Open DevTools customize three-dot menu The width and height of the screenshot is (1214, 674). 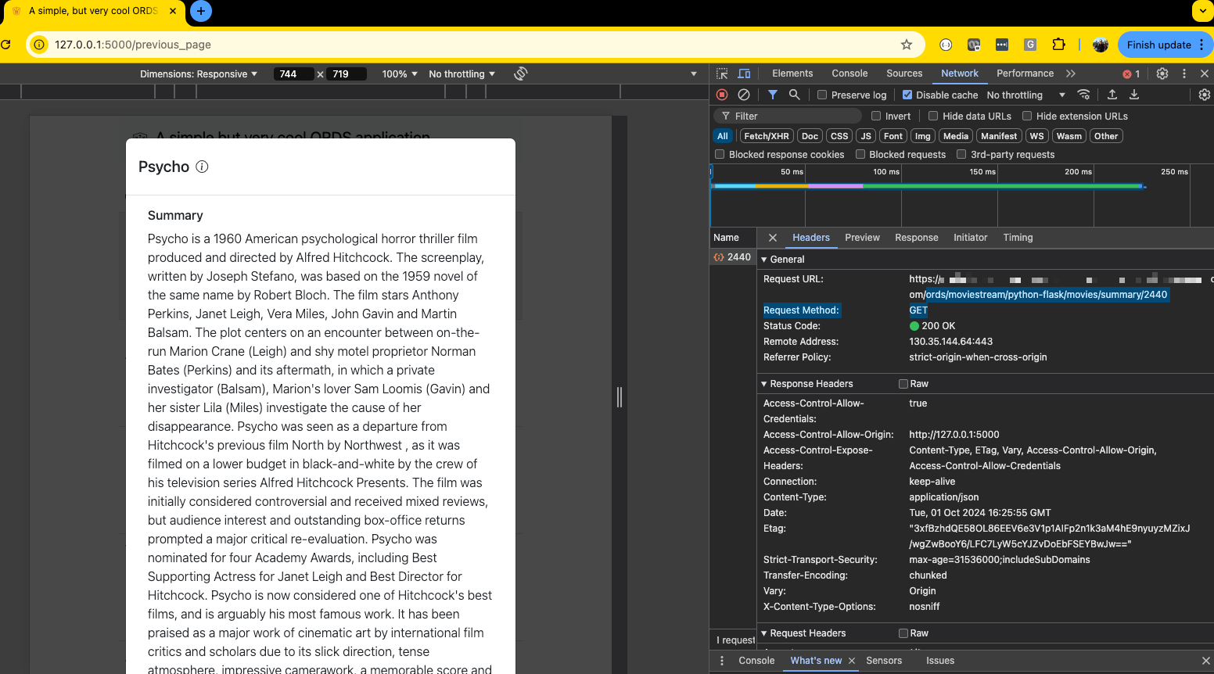pyautogui.click(x=1184, y=73)
